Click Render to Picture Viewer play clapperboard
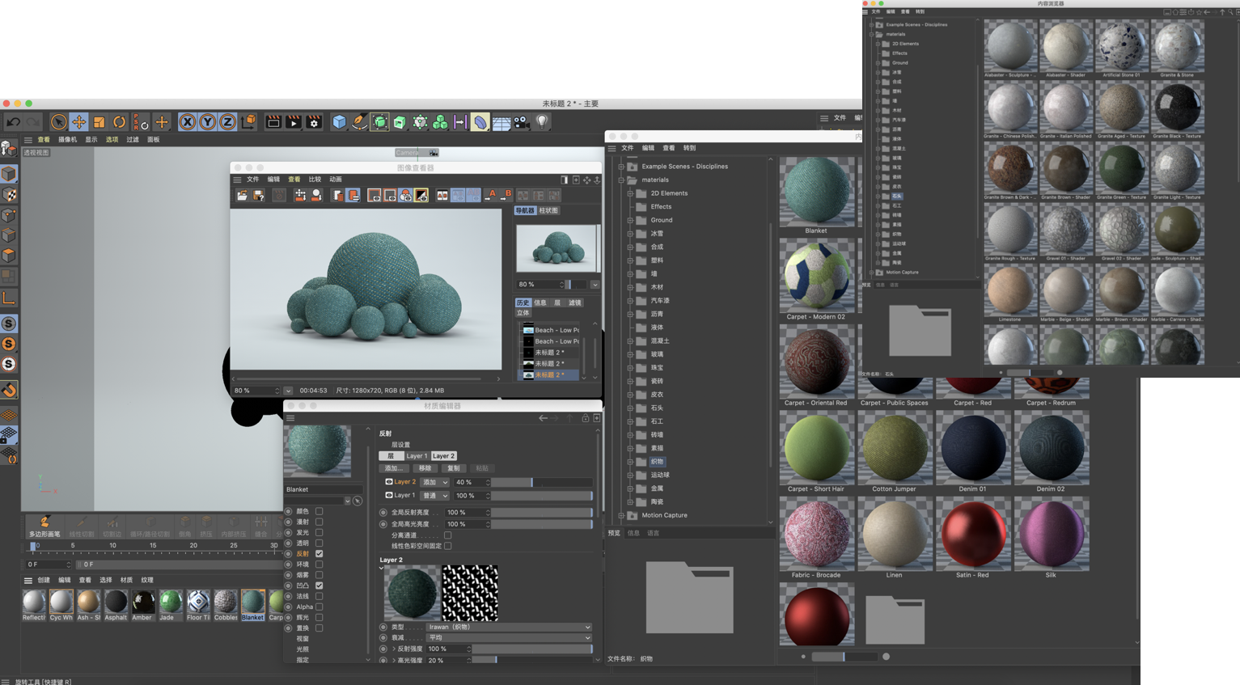 tap(294, 122)
